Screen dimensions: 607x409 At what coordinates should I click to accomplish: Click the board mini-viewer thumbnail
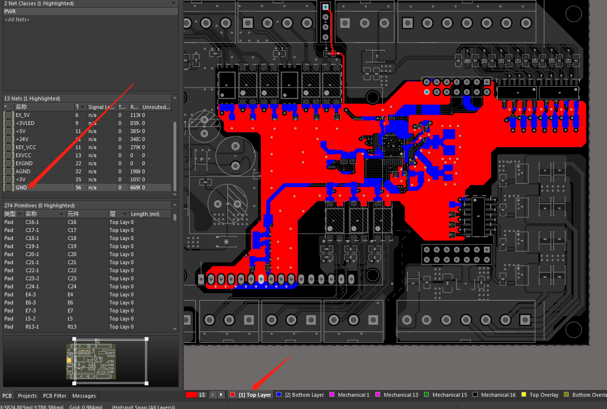coord(91,361)
